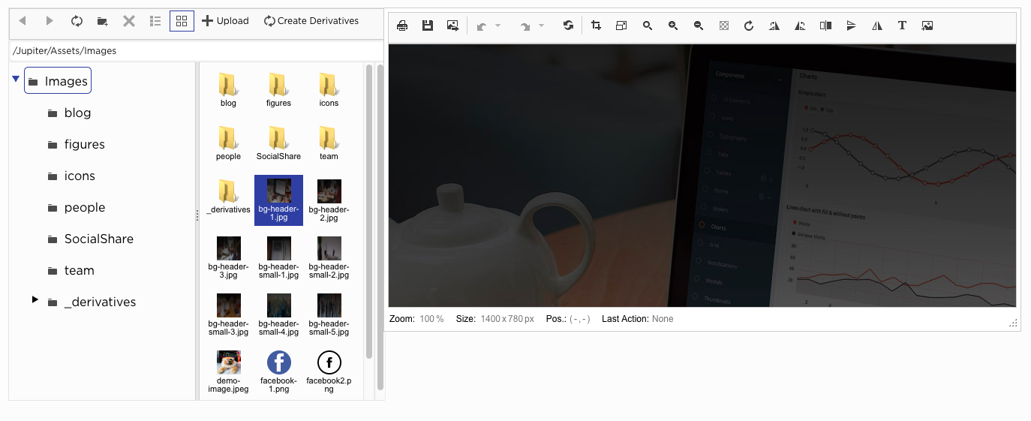Image resolution: width=1031 pixels, height=421 pixels.
Task: Click the split-rectangle mirror icon
Action: click(825, 26)
